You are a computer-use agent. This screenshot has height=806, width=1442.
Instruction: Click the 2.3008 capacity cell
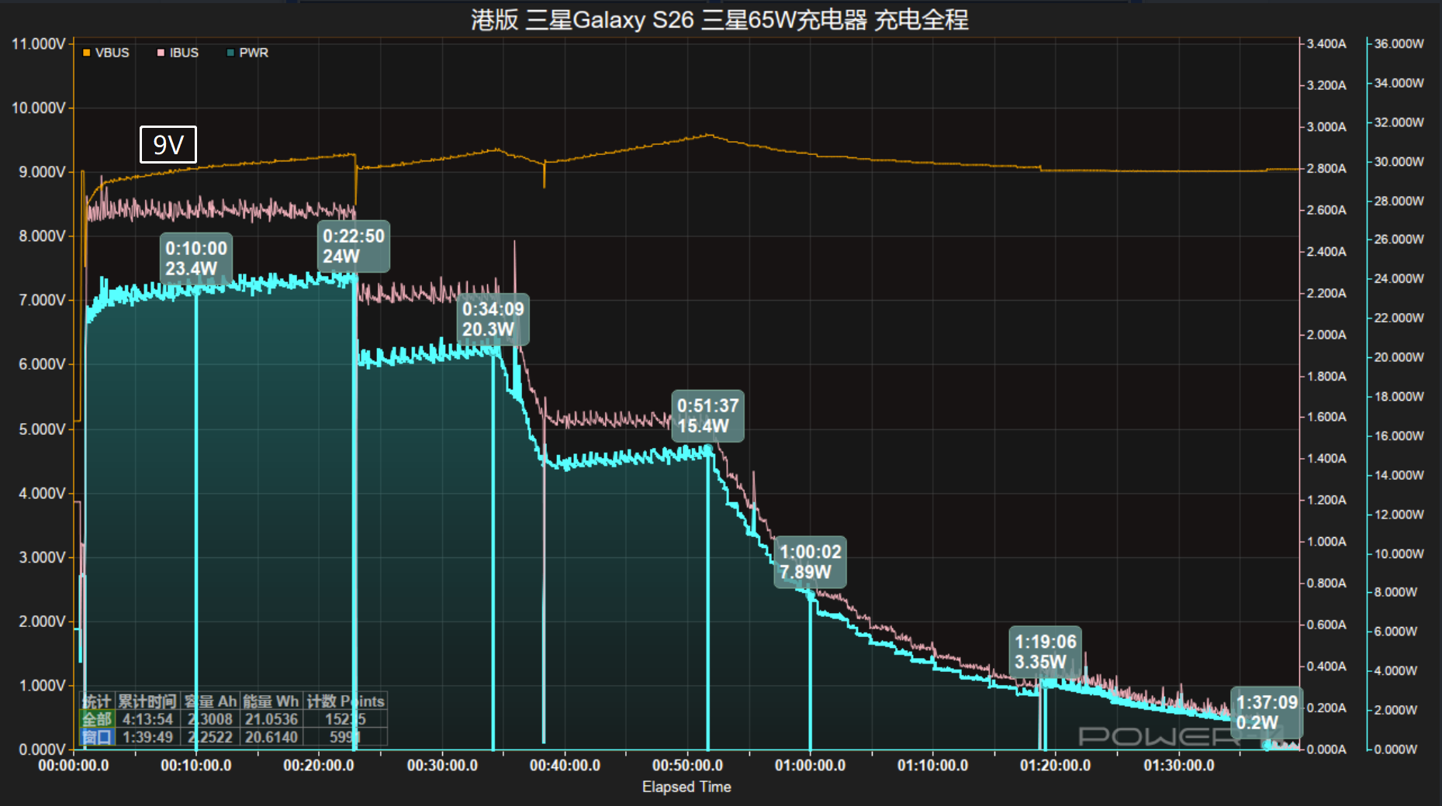click(210, 719)
